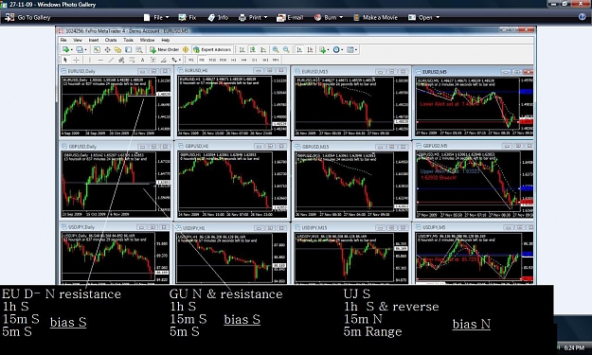Open the Periods clock icon
592x355 pixels.
[335, 49]
